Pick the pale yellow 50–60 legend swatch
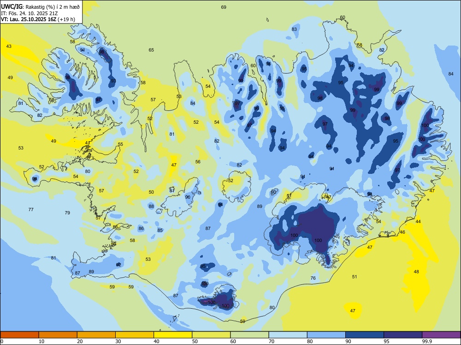Screen dimensions: 461x345 point(211,335)
